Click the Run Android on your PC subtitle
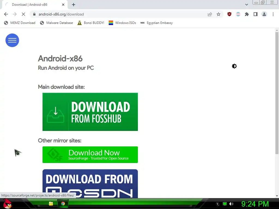The height and width of the screenshot is (209, 279). [x=66, y=68]
